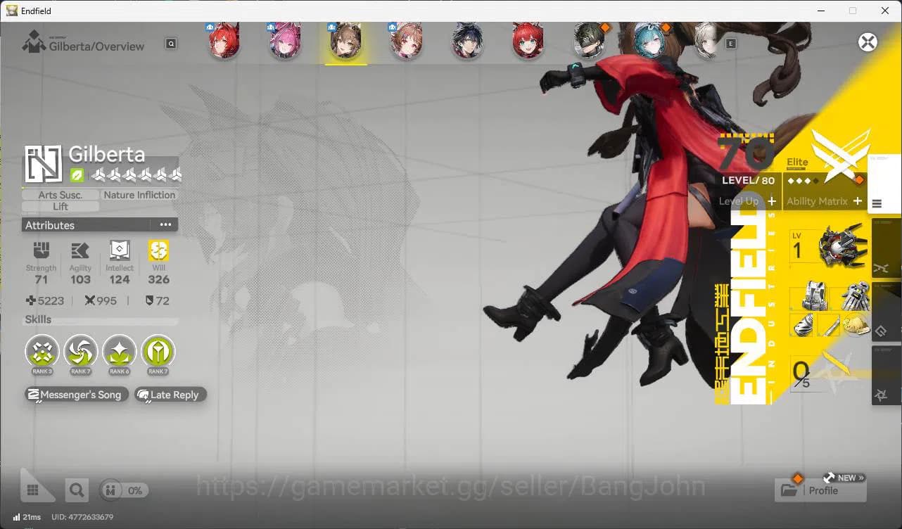Click the Strength fist icon

(42, 250)
